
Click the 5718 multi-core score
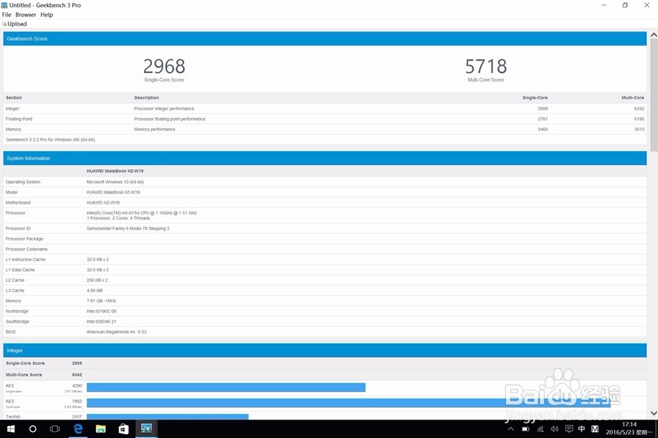[x=486, y=66]
